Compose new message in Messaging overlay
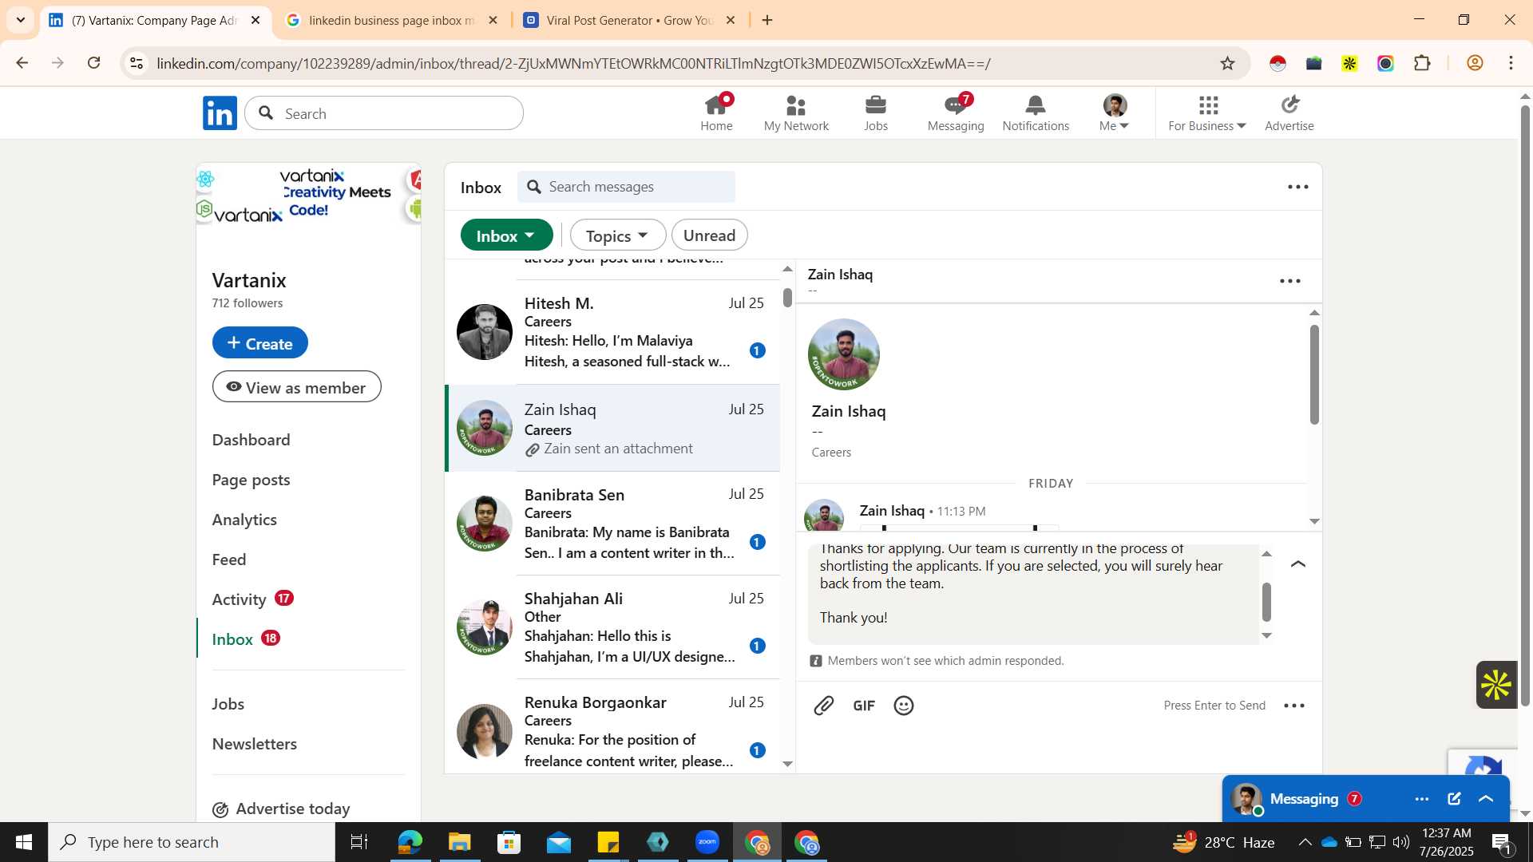Image resolution: width=1533 pixels, height=862 pixels. 1454,799
